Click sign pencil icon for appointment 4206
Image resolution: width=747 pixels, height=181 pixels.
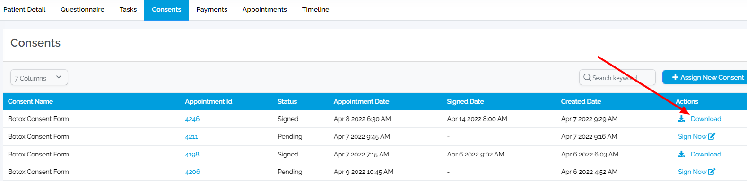point(712,172)
